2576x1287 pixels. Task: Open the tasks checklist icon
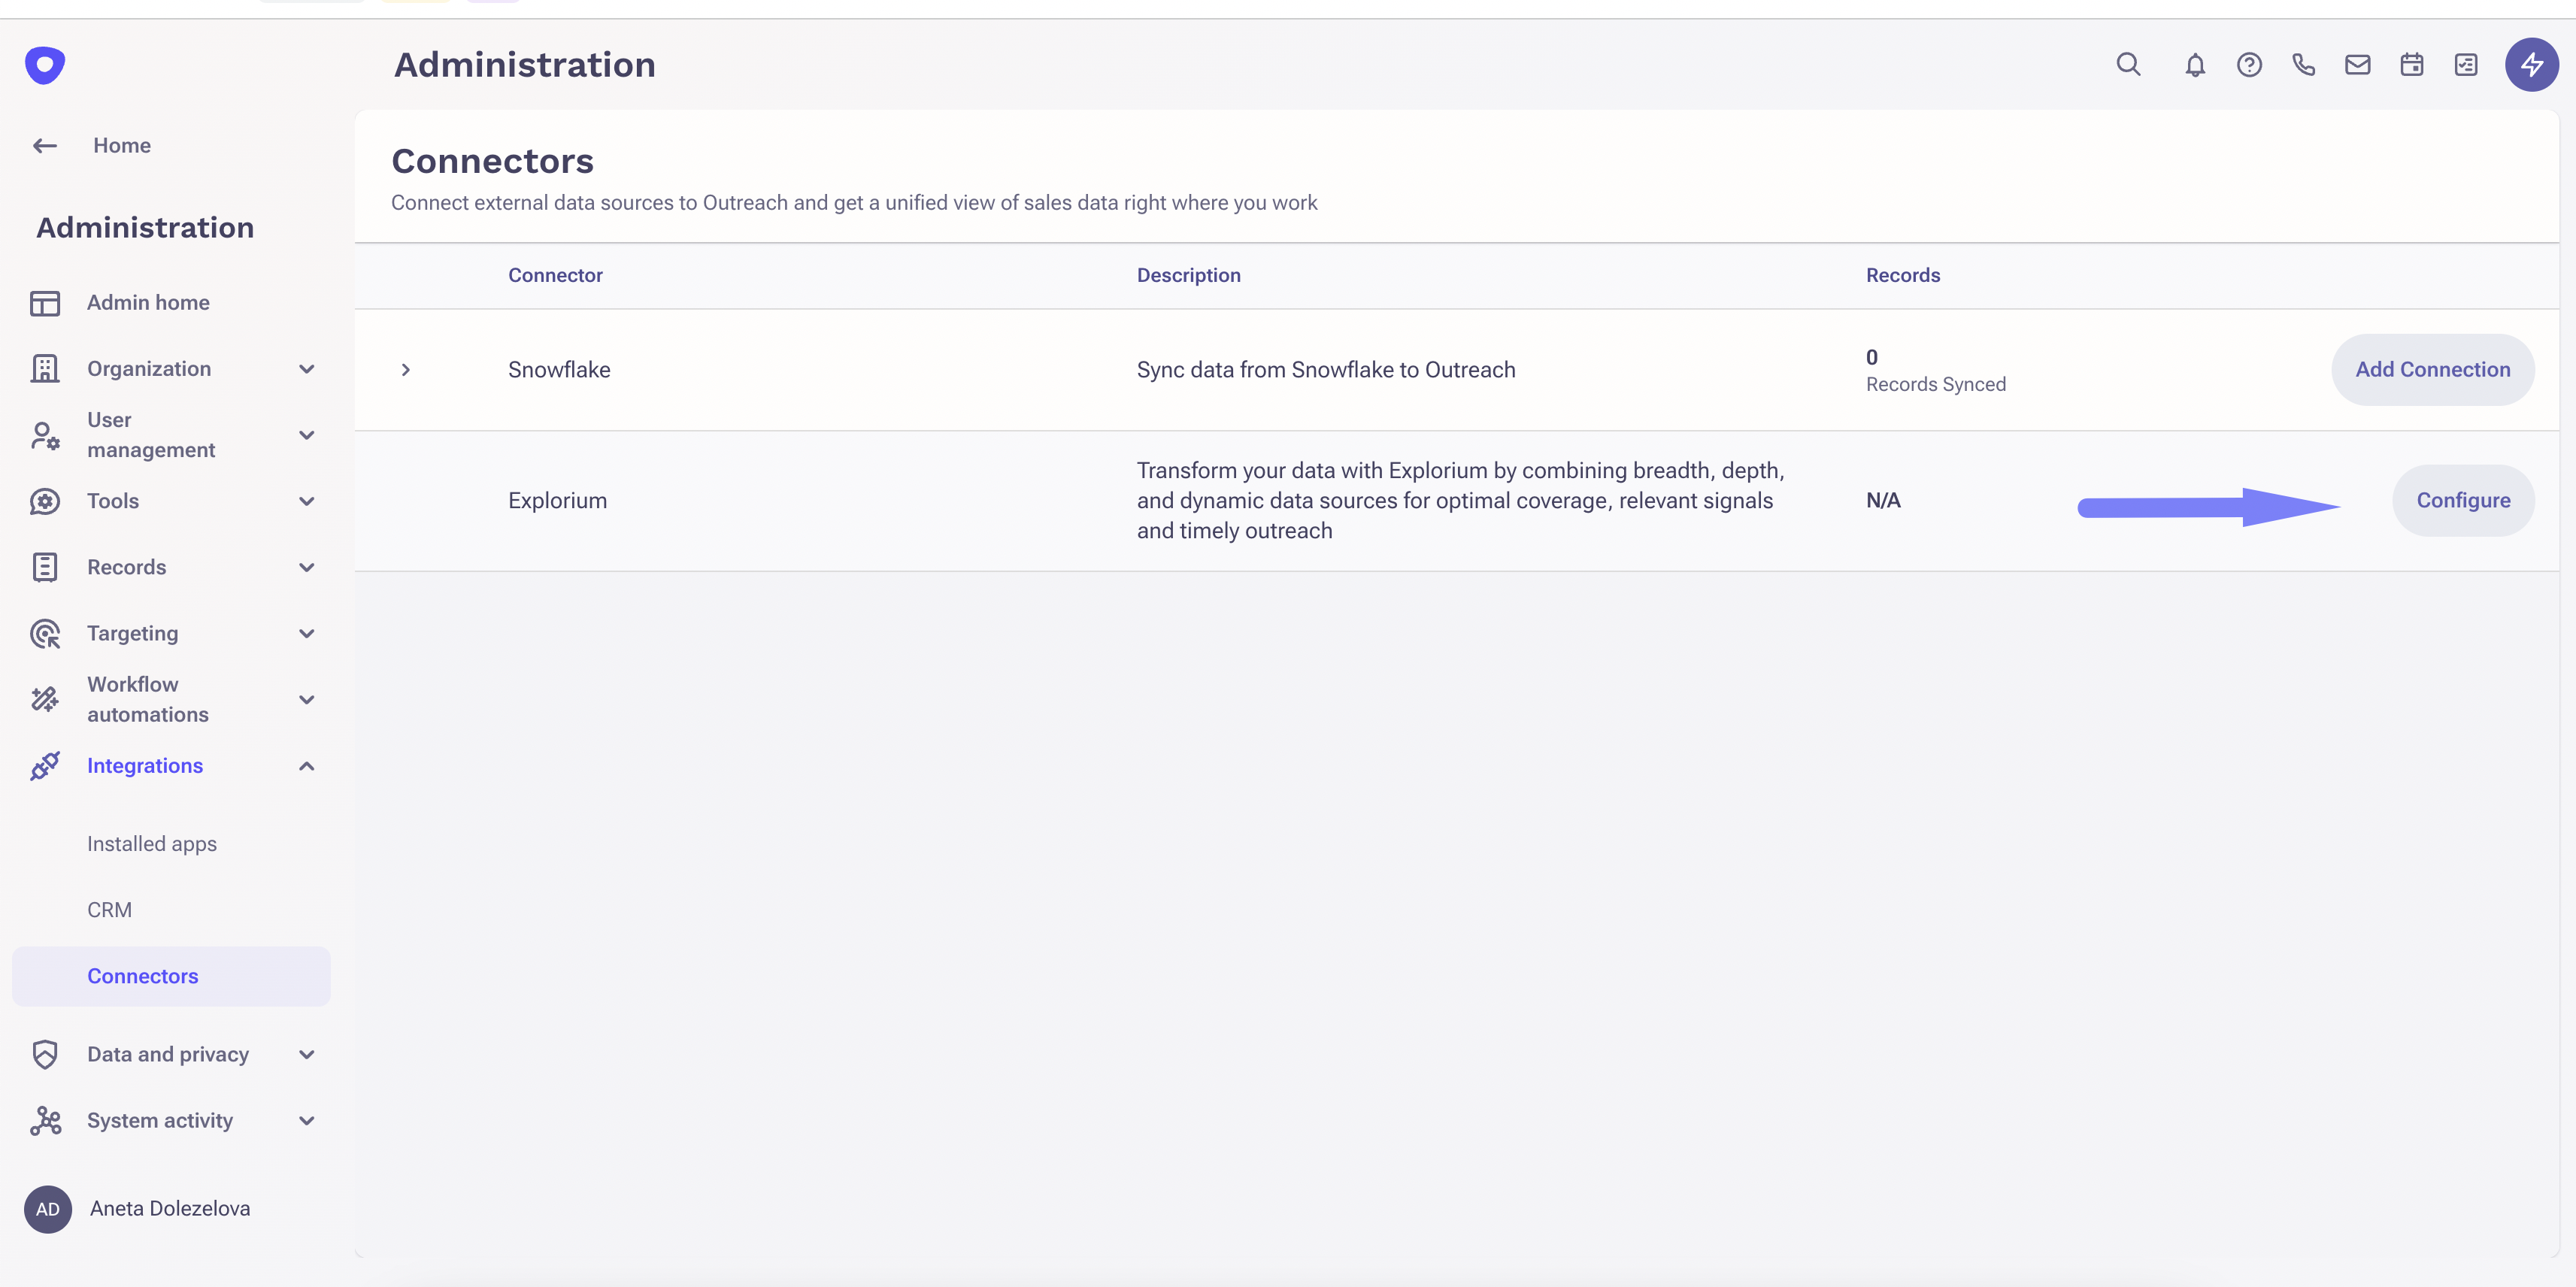click(x=2466, y=65)
